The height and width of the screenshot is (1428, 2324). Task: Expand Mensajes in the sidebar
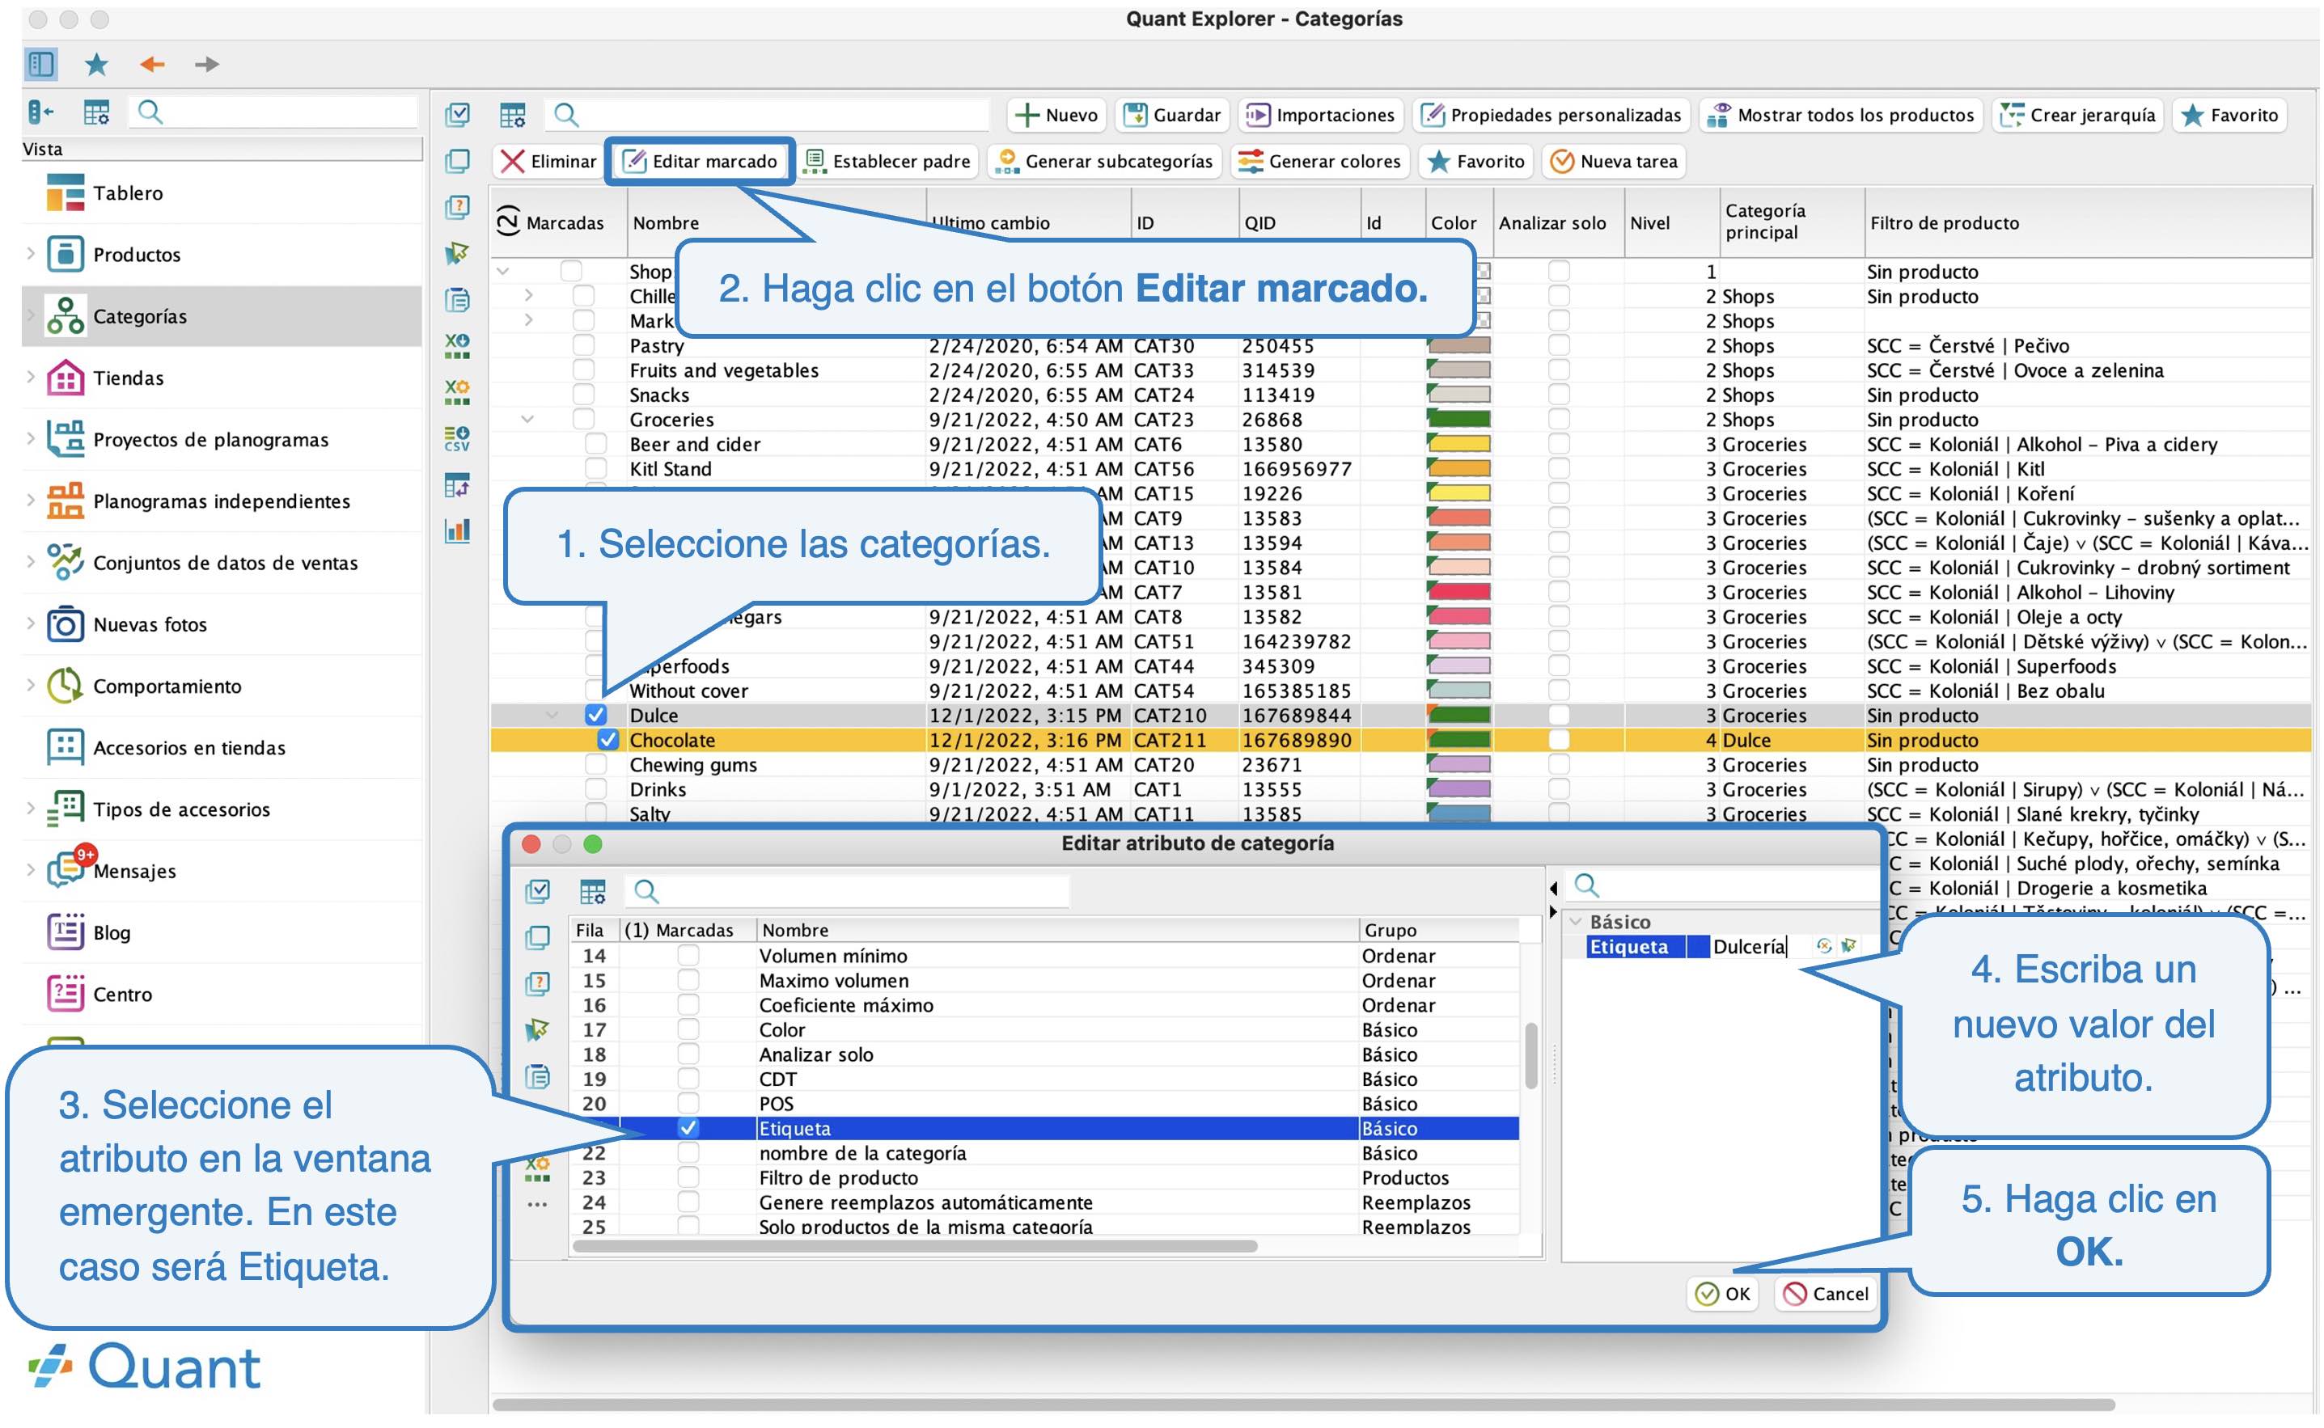[30, 870]
